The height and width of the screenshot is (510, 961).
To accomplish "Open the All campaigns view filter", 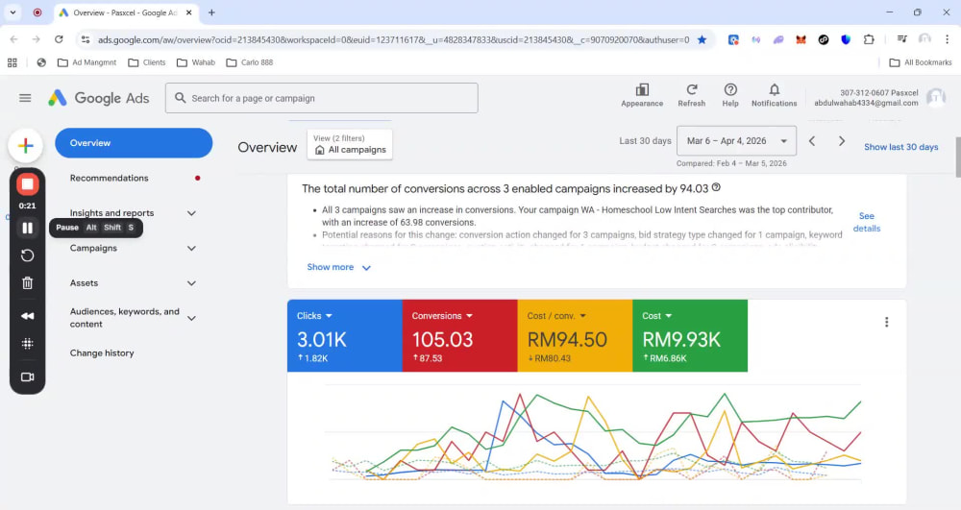I will (x=350, y=144).
